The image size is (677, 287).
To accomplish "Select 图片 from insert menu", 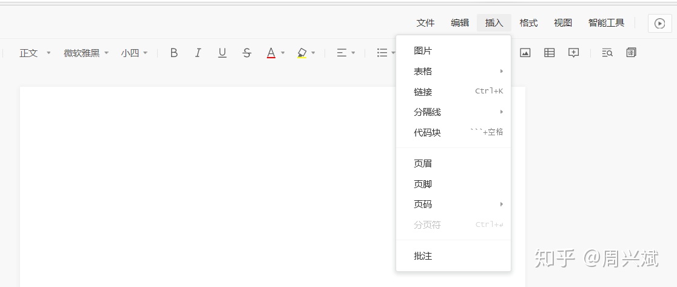I will (x=453, y=51).
